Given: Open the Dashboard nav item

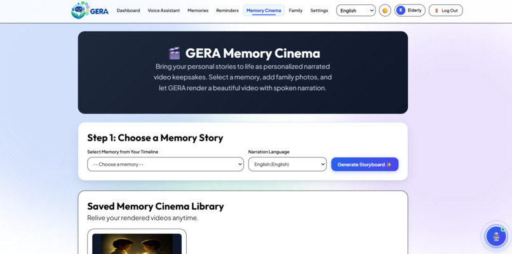Looking at the screenshot, I should pos(128,10).
